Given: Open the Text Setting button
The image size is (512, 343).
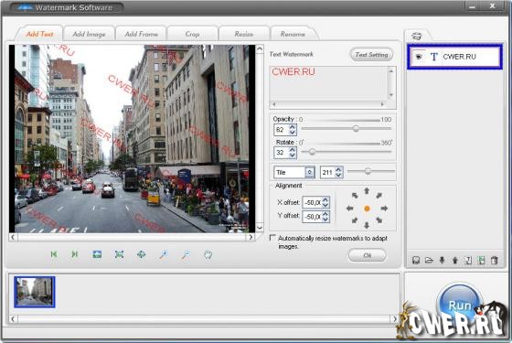Looking at the screenshot, I should tap(371, 55).
